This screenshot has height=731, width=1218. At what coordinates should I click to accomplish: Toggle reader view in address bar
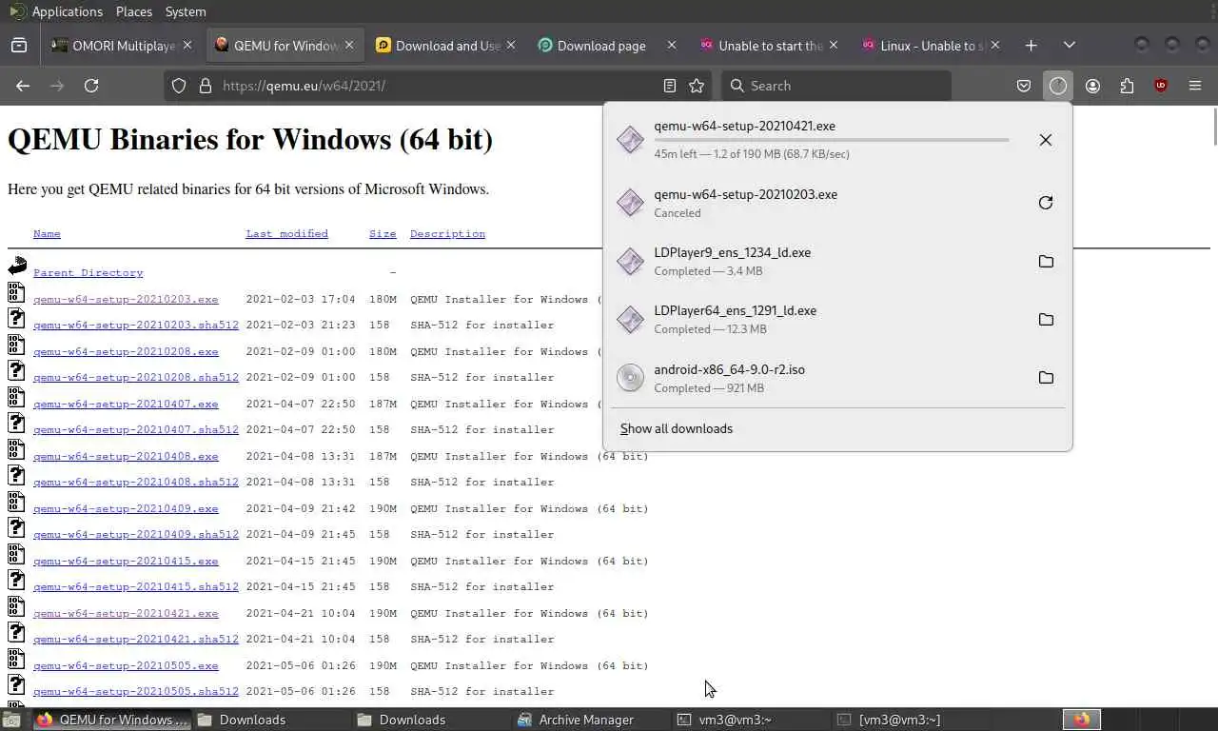coord(670,86)
